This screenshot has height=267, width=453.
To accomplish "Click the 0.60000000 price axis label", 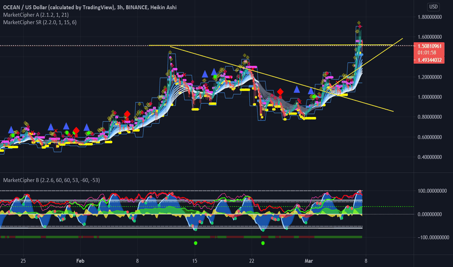I will 430,137.
